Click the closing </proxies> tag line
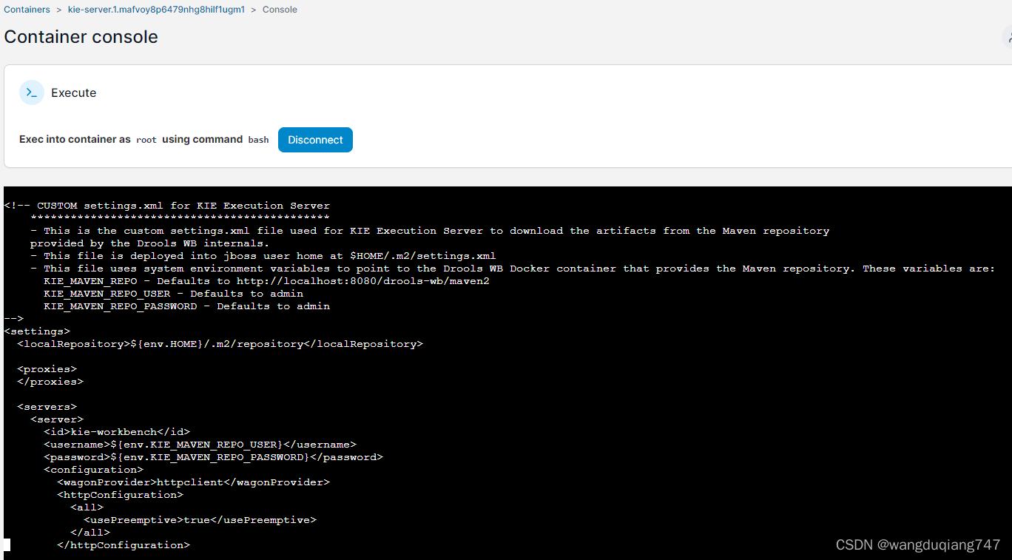This screenshot has width=1012, height=560. click(x=50, y=382)
